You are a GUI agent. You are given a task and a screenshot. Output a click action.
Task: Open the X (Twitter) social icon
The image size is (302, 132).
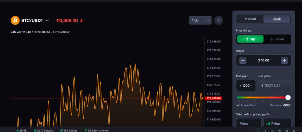(x=258, y=131)
